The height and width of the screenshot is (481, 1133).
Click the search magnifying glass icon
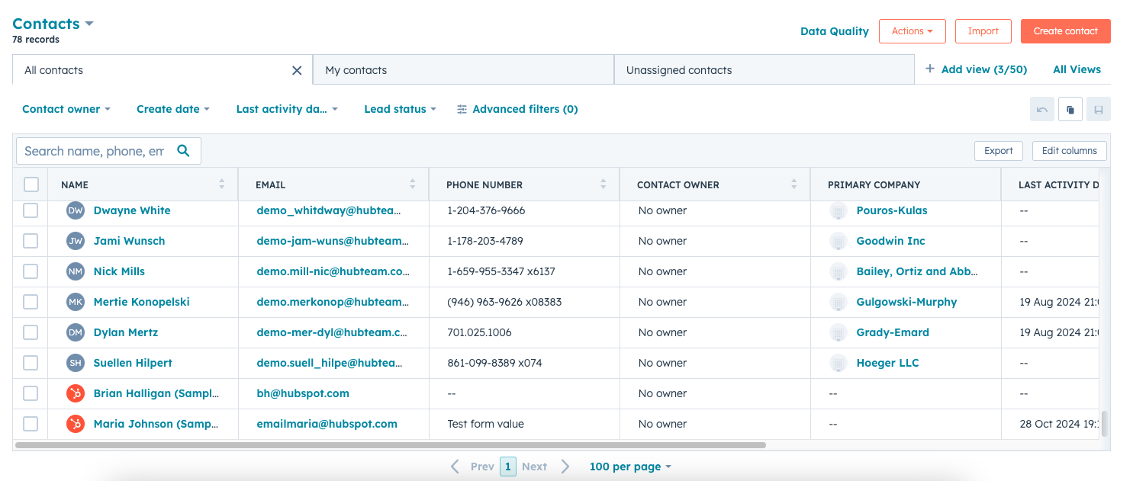[x=184, y=151]
